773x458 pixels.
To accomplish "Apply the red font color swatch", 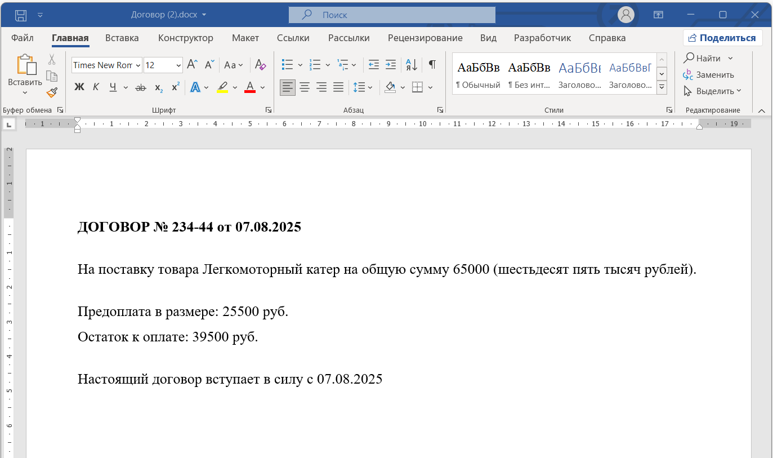I will [x=250, y=87].
